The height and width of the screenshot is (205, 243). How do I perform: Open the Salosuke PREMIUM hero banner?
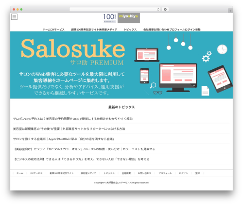click(x=121, y=65)
